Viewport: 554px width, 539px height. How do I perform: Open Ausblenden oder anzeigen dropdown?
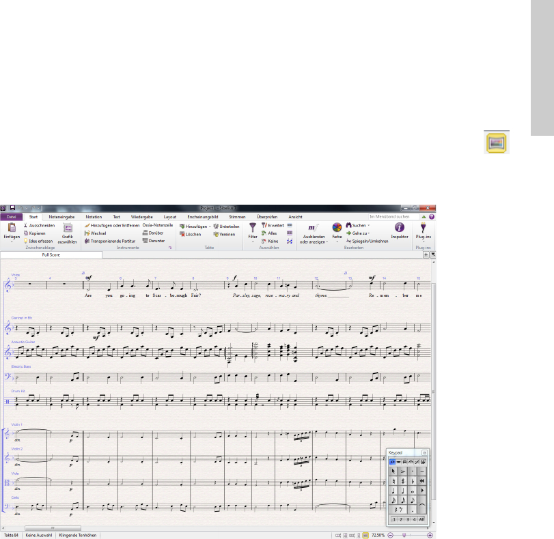[327, 242]
